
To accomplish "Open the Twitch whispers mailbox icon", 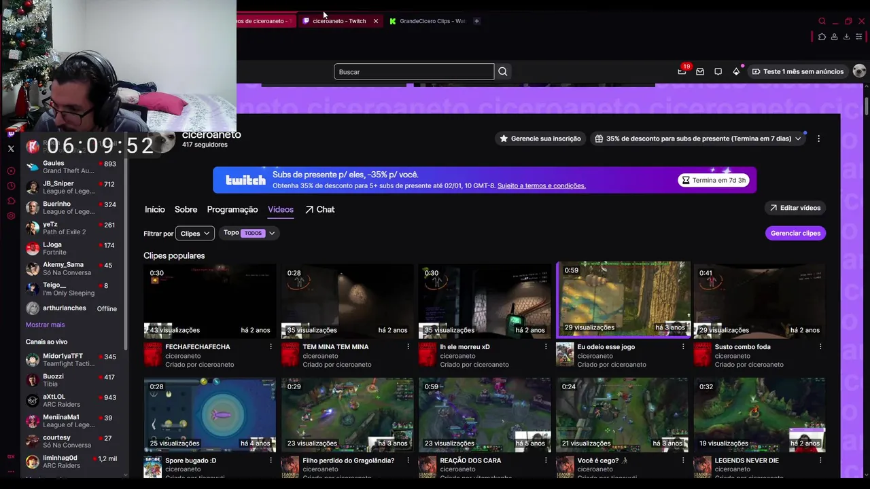I will click(x=700, y=71).
